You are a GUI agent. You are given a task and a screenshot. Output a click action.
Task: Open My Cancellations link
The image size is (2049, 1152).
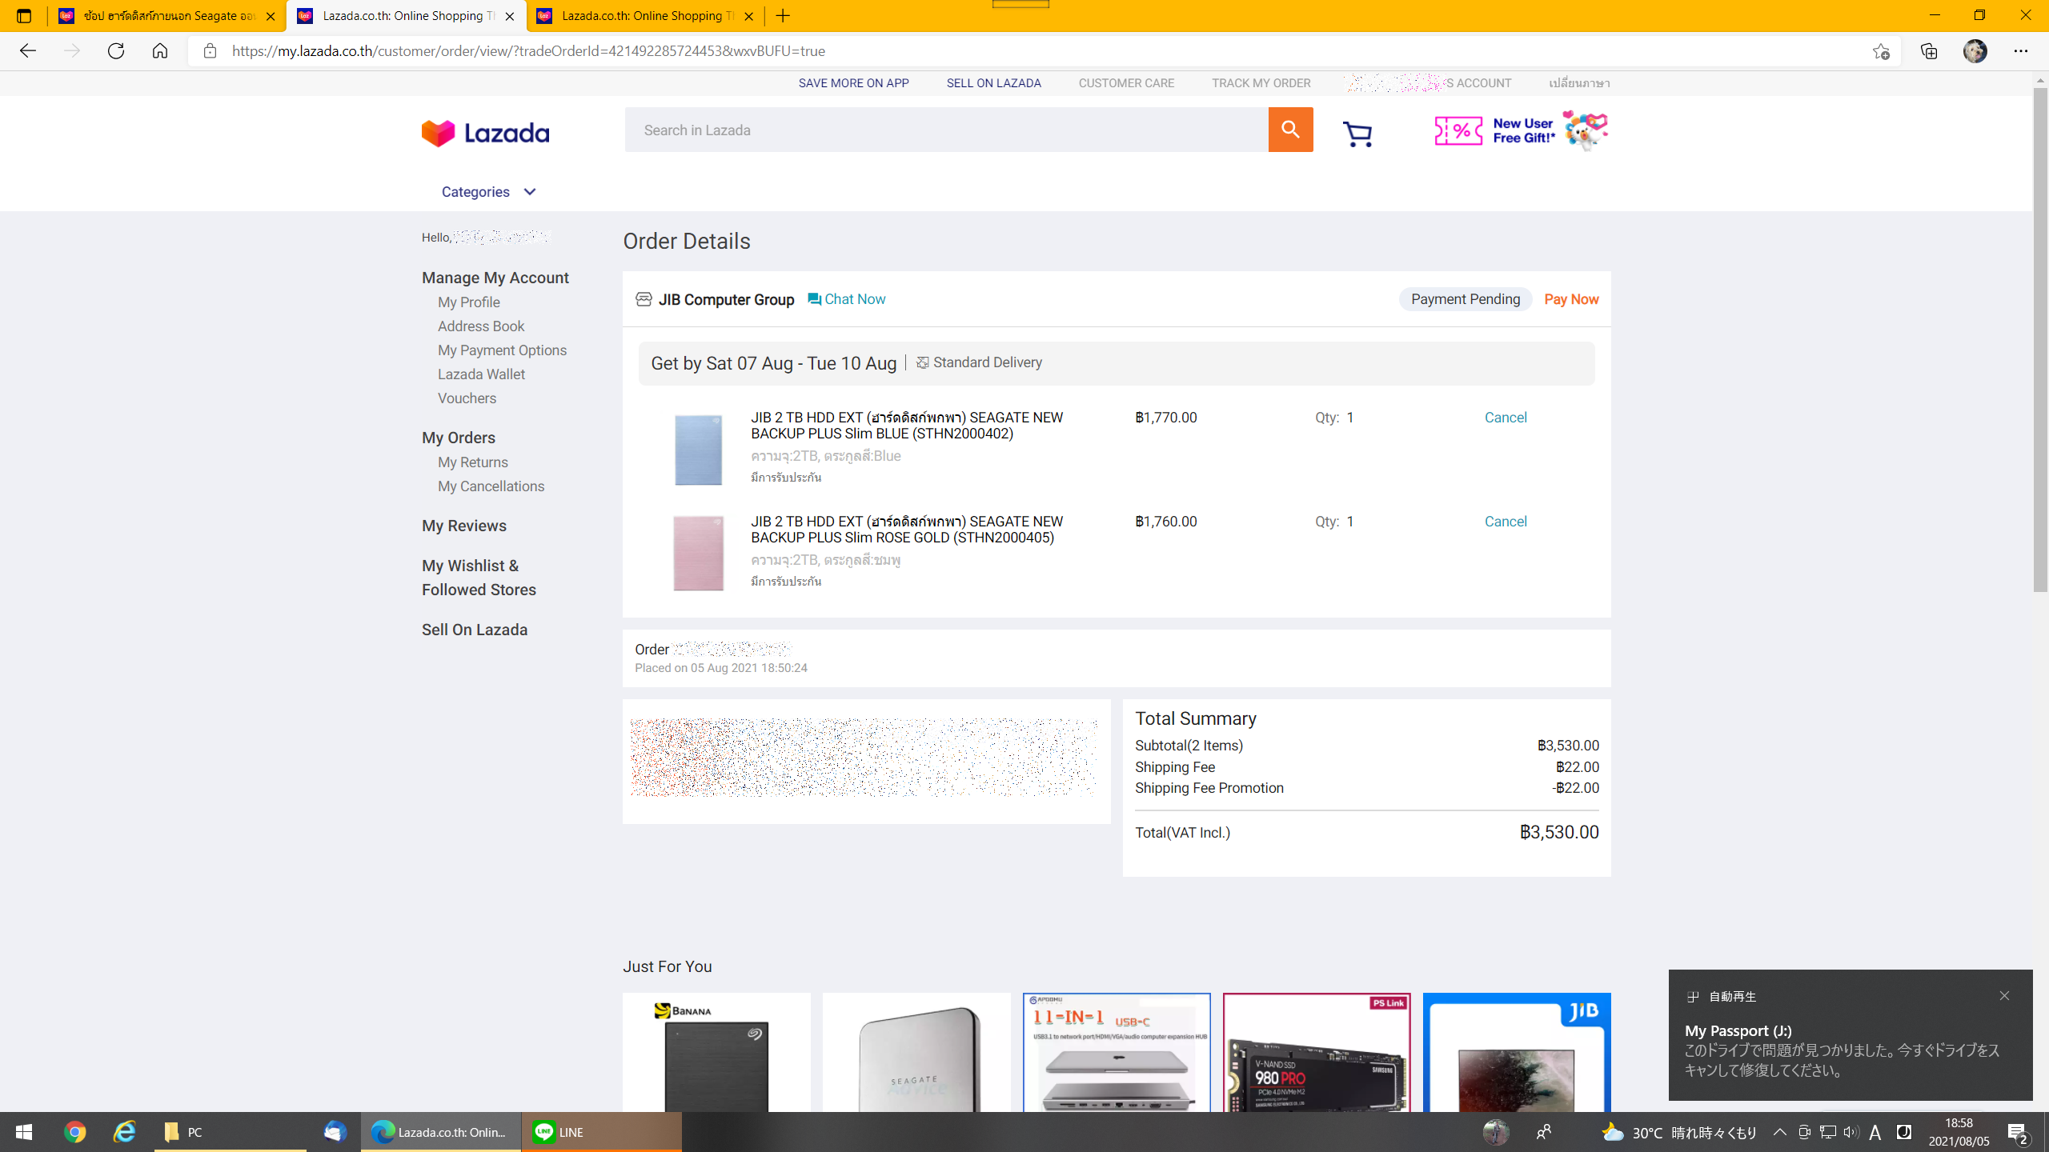(x=491, y=486)
